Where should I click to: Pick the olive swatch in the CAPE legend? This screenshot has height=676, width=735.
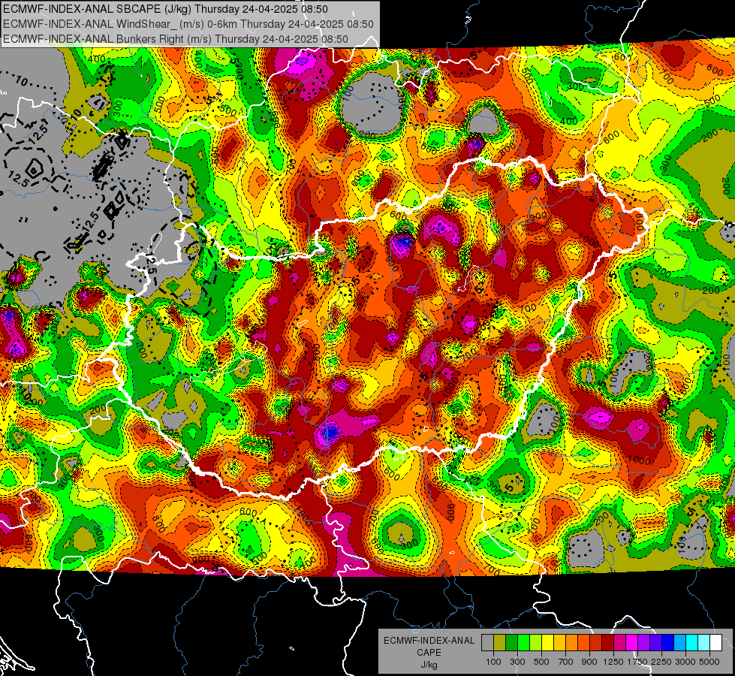click(500, 642)
